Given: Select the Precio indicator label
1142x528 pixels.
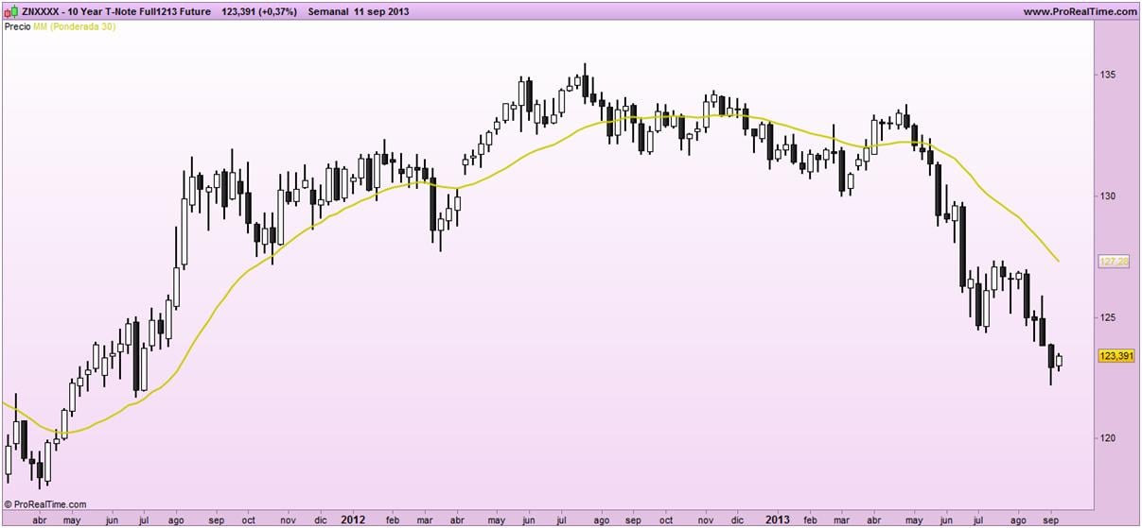Looking at the screenshot, I should tap(17, 26).
